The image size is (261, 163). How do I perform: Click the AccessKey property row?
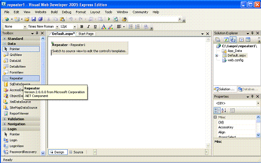[x=235, y=127]
